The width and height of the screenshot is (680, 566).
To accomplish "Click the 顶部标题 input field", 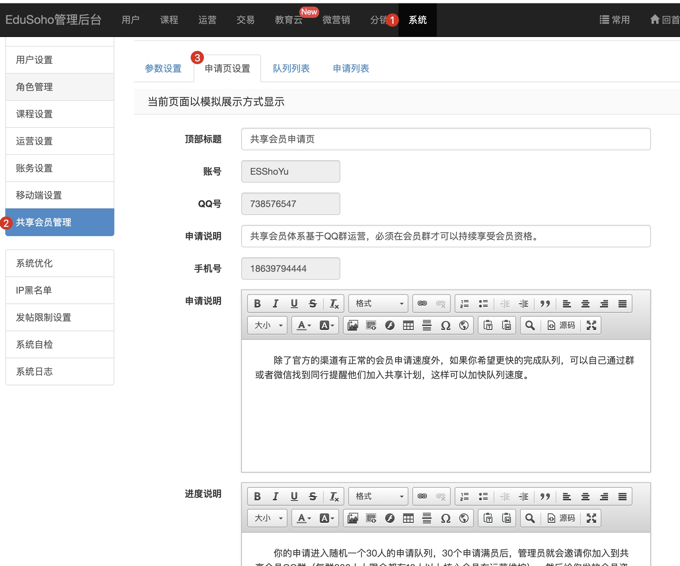I will pos(446,139).
